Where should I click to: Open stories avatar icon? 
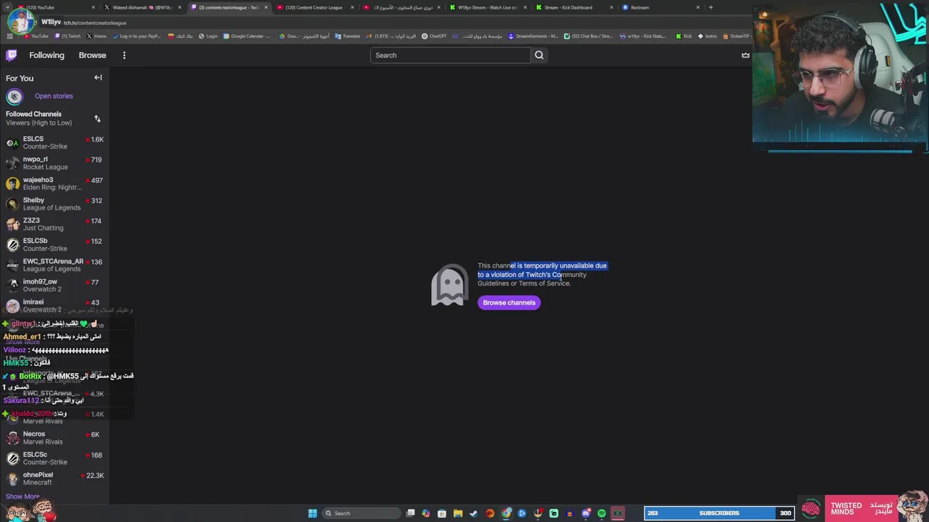[14, 96]
